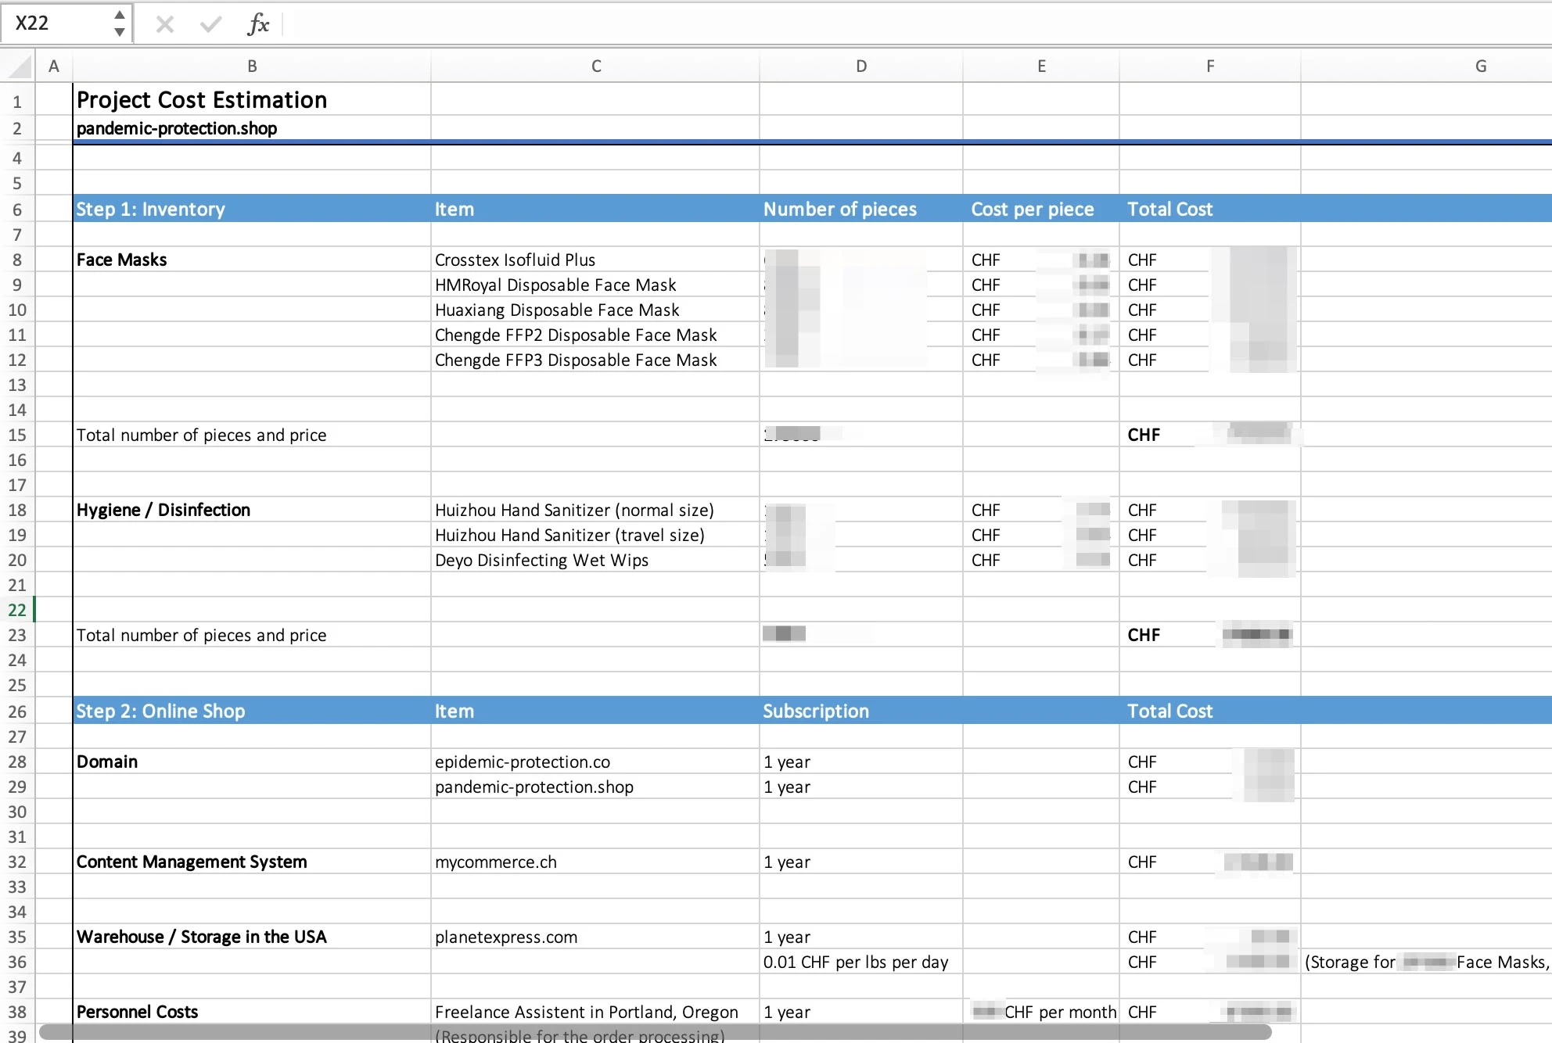This screenshot has height=1043, width=1552.
Task: Click the bold CHF total cell in row 15
Action: pos(1210,435)
